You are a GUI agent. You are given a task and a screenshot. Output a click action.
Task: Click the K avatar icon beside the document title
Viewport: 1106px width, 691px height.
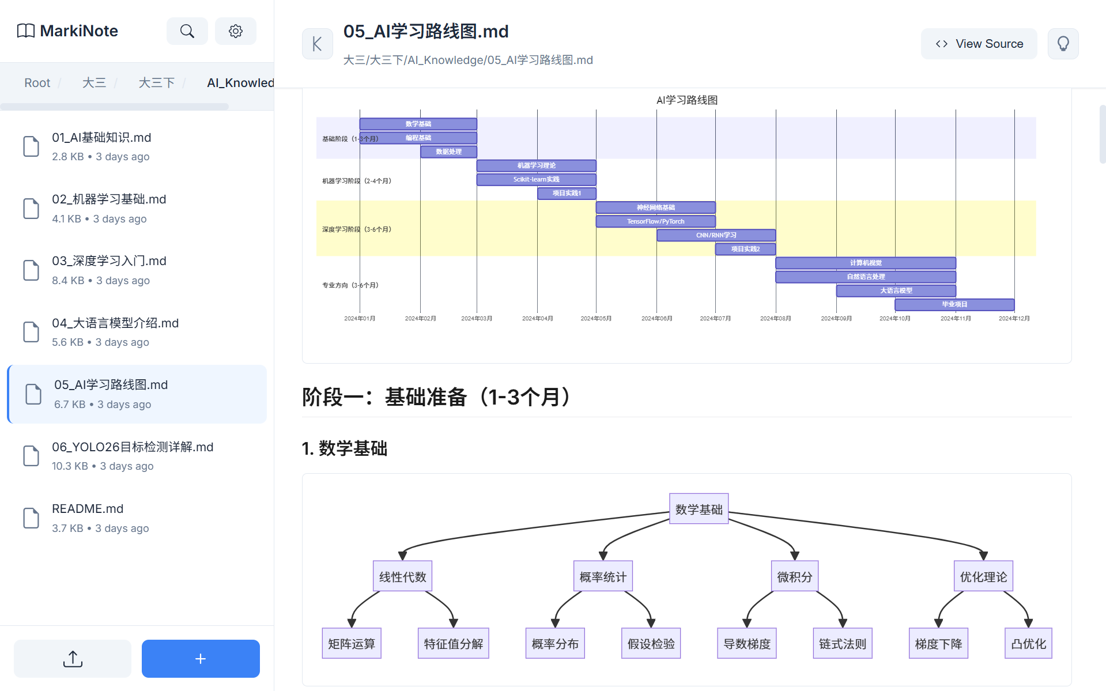317,43
